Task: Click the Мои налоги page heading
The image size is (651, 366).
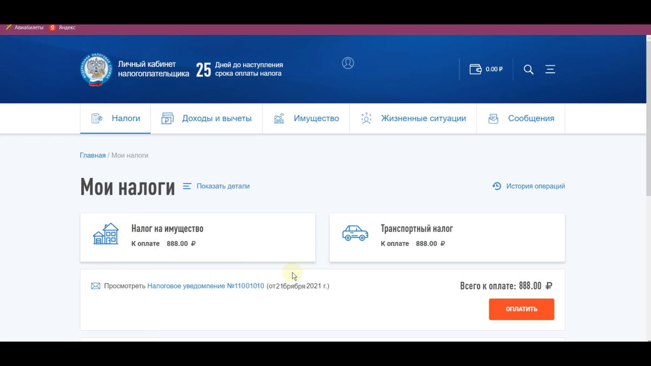Action: tap(127, 187)
